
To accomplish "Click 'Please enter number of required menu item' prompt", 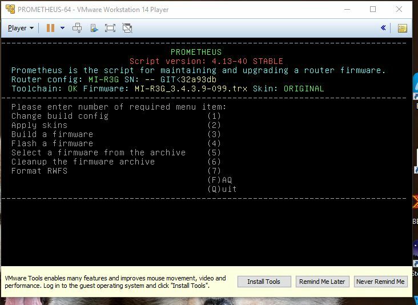I will pyautogui.click(x=119, y=107).
